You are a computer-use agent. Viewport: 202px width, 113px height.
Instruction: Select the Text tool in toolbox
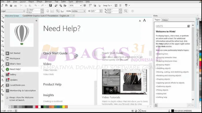pos(2,60)
